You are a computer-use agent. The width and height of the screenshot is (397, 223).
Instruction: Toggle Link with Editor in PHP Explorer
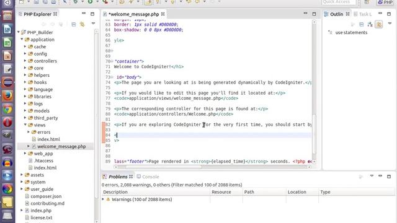[x=82, y=25]
